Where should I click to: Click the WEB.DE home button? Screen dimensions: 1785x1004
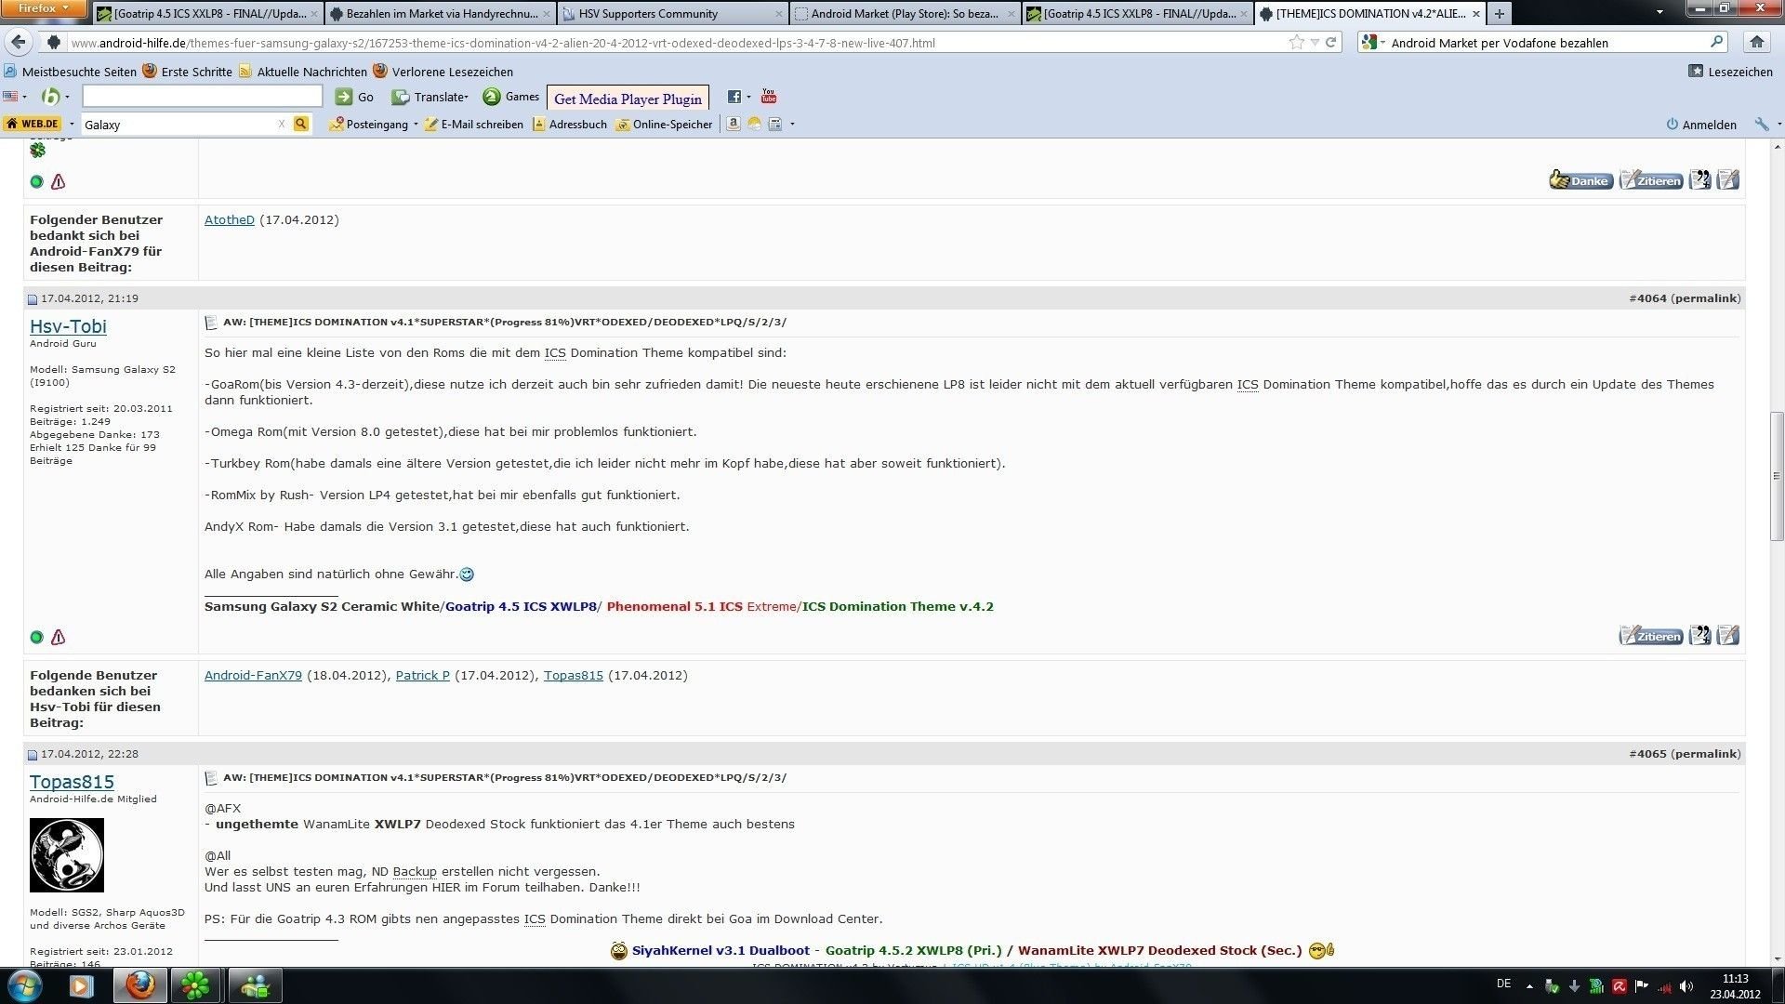point(33,124)
